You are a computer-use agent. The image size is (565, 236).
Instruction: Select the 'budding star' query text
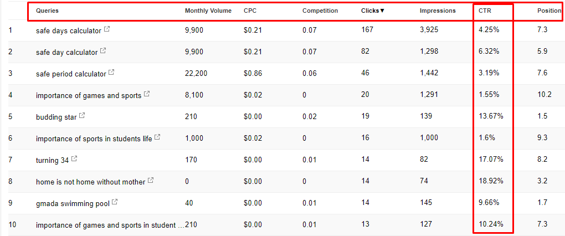pyautogui.click(x=56, y=117)
